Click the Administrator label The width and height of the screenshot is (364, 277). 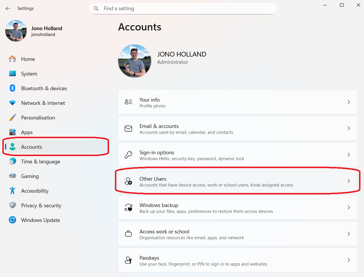click(173, 62)
